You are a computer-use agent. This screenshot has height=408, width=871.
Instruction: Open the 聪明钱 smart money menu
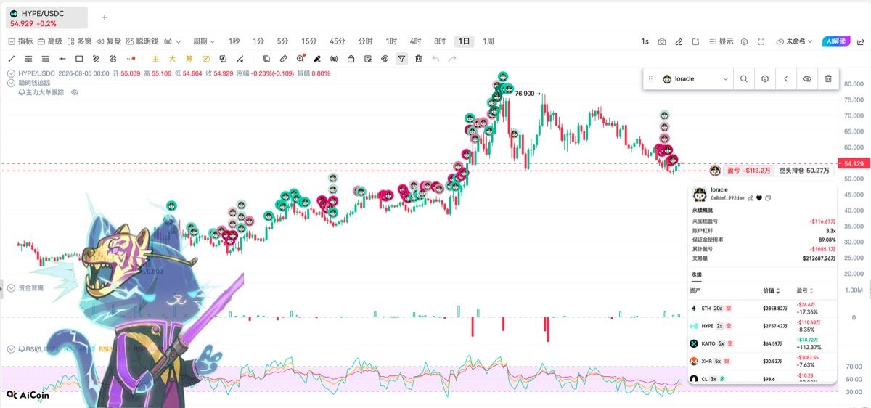pyautogui.click(x=142, y=41)
